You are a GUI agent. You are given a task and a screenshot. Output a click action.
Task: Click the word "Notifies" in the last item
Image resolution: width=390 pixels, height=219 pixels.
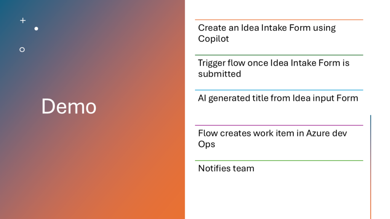tap(213, 168)
